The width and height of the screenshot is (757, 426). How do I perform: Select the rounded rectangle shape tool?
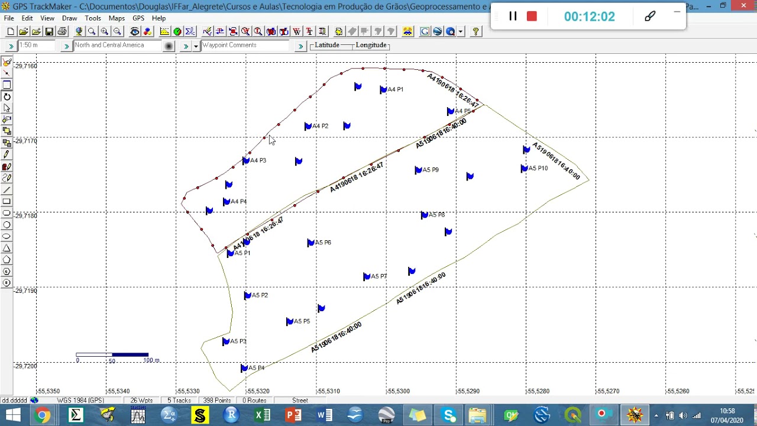click(7, 213)
